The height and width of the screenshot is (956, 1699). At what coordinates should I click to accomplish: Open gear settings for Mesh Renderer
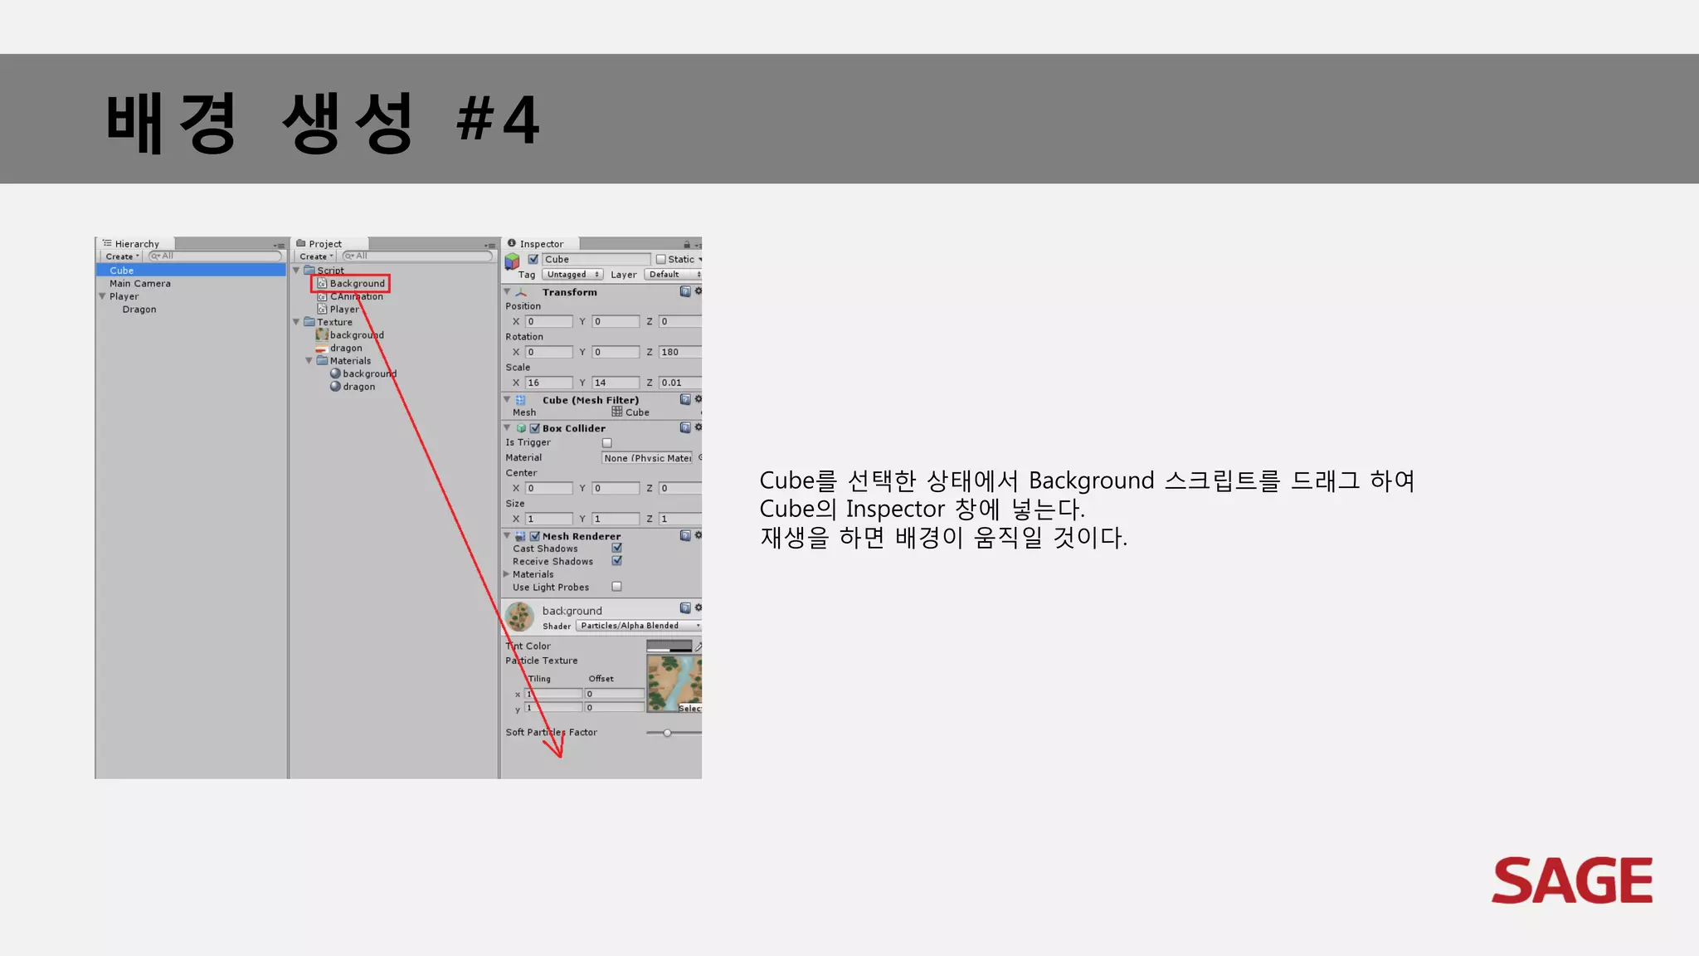699,535
